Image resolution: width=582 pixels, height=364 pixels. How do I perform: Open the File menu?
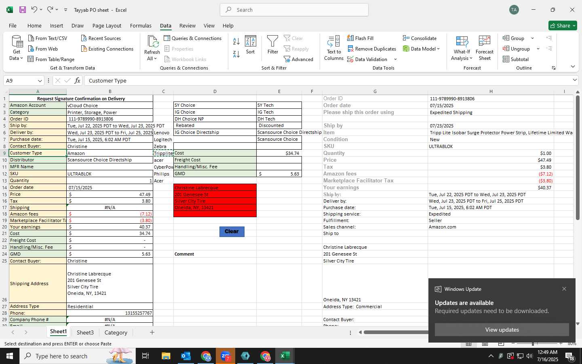(x=13, y=25)
